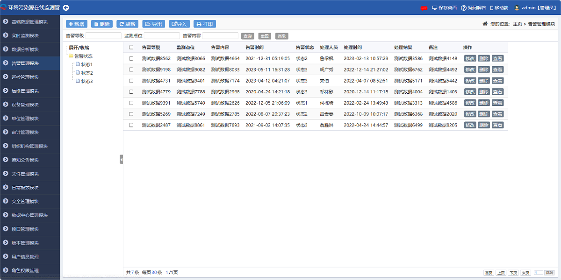
Task: Collapse the 告警状态 folder tree node
Action: (71, 56)
